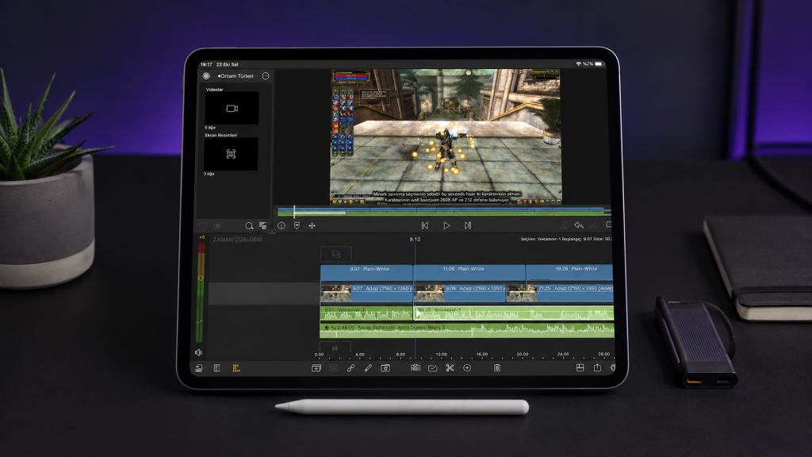Click the circled plus add icon
The width and height of the screenshot is (812, 457).
coord(467,368)
